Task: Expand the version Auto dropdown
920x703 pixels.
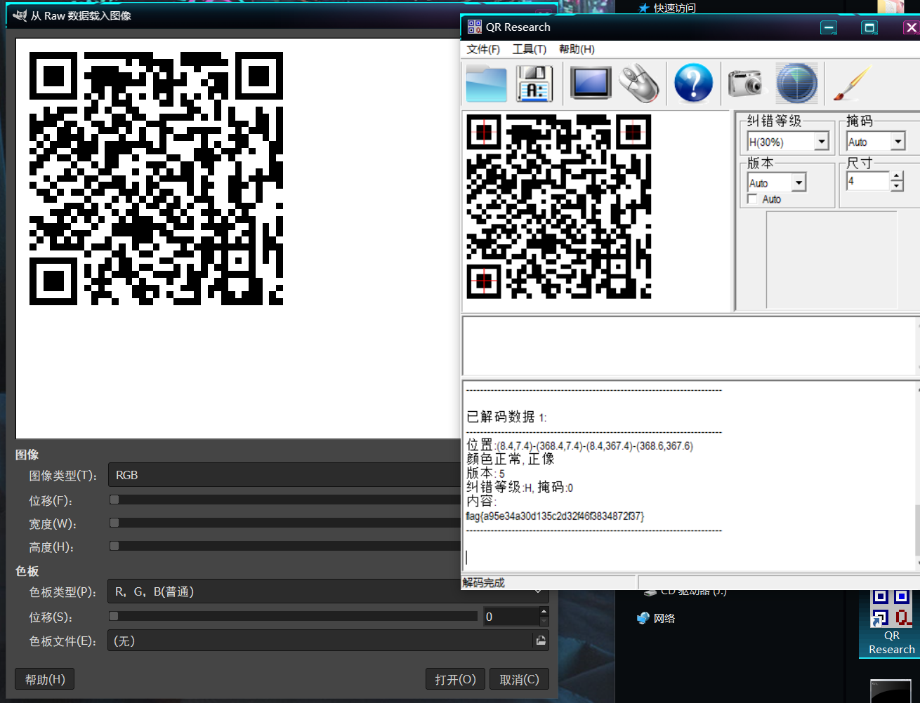Action: [x=799, y=183]
